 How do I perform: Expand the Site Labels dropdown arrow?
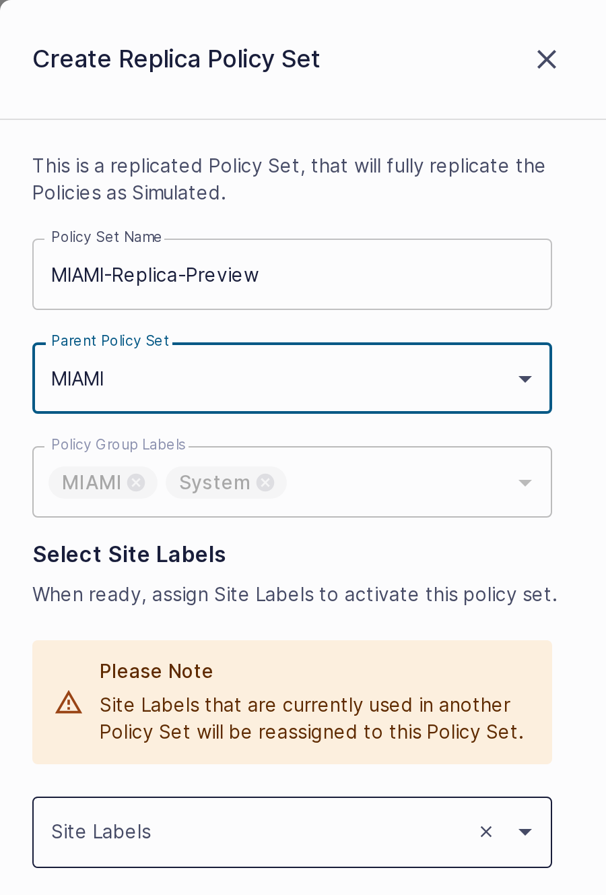pyautogui.click(x=525, y=832)
